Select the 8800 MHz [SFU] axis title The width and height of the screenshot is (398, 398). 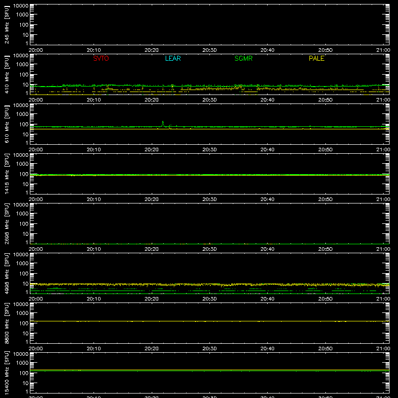[x=7, y=323]
